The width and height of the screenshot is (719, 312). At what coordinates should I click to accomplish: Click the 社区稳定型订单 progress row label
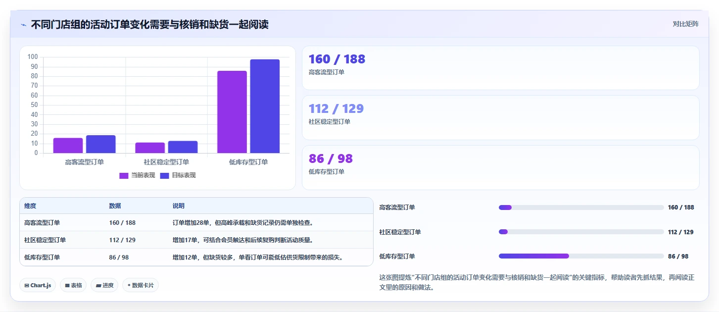coord(400,232)
